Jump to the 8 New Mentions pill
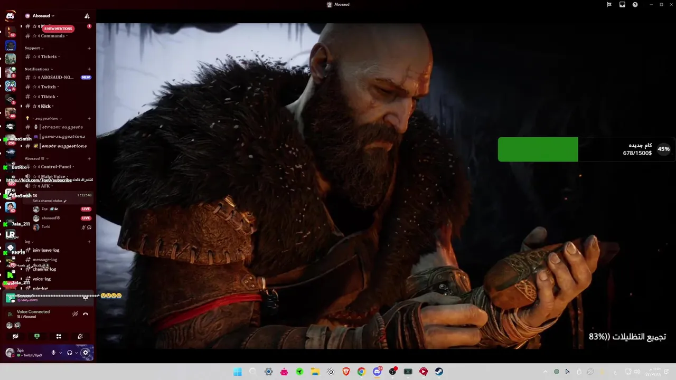 point(58,28)
